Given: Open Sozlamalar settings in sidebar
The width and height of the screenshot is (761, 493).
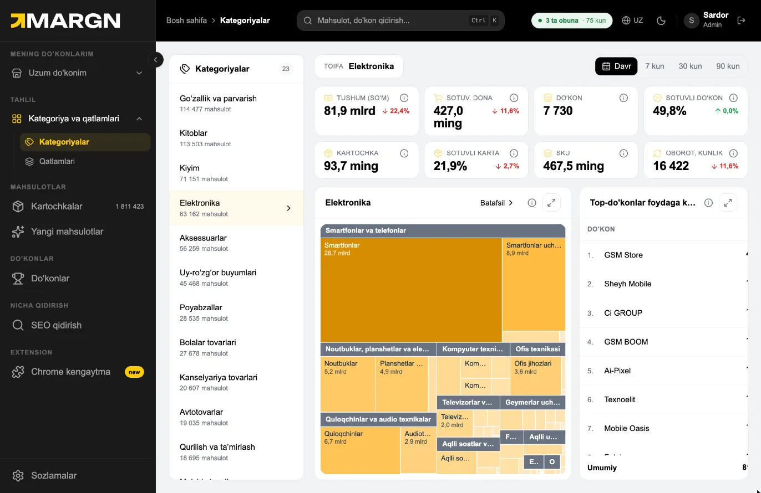Looking at the screenshot, I should coord(78,475).
